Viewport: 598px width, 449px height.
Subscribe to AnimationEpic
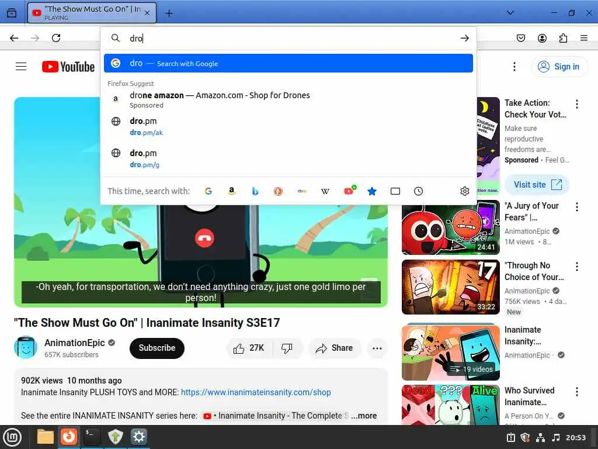157,348
